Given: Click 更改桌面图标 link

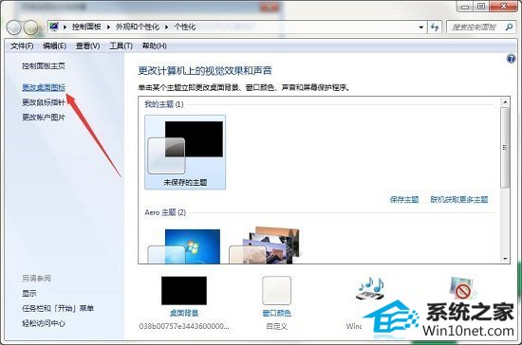Looking at the screenshot, I should click(x=44, y=88).
